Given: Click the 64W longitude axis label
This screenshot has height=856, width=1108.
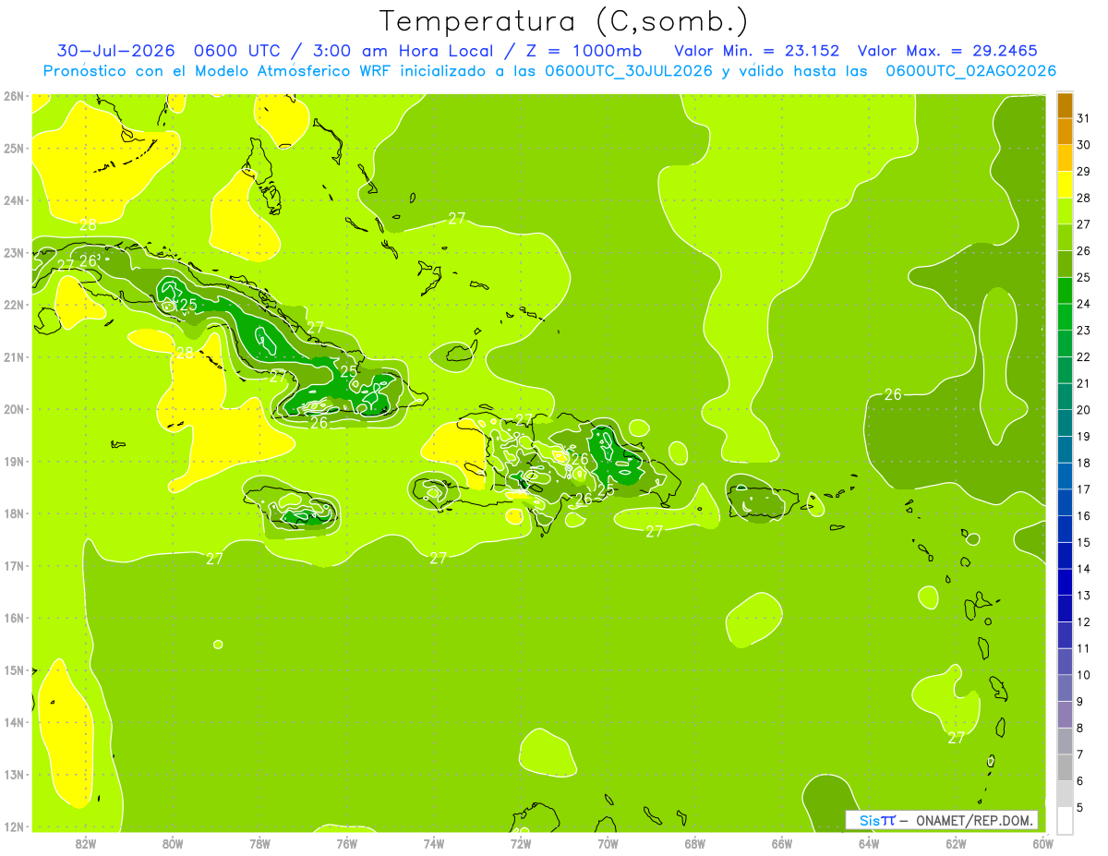Looking at the screenshot, I should pos(868,843).
